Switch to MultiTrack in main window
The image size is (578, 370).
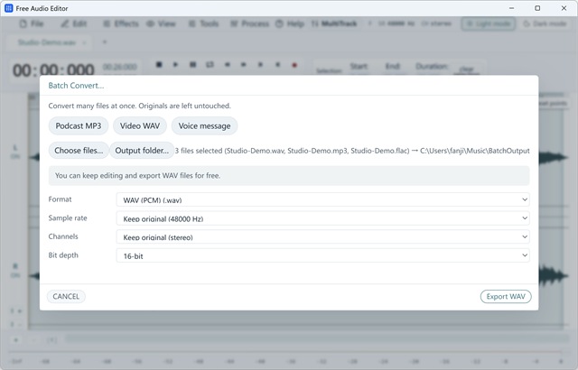pos(334,24)
